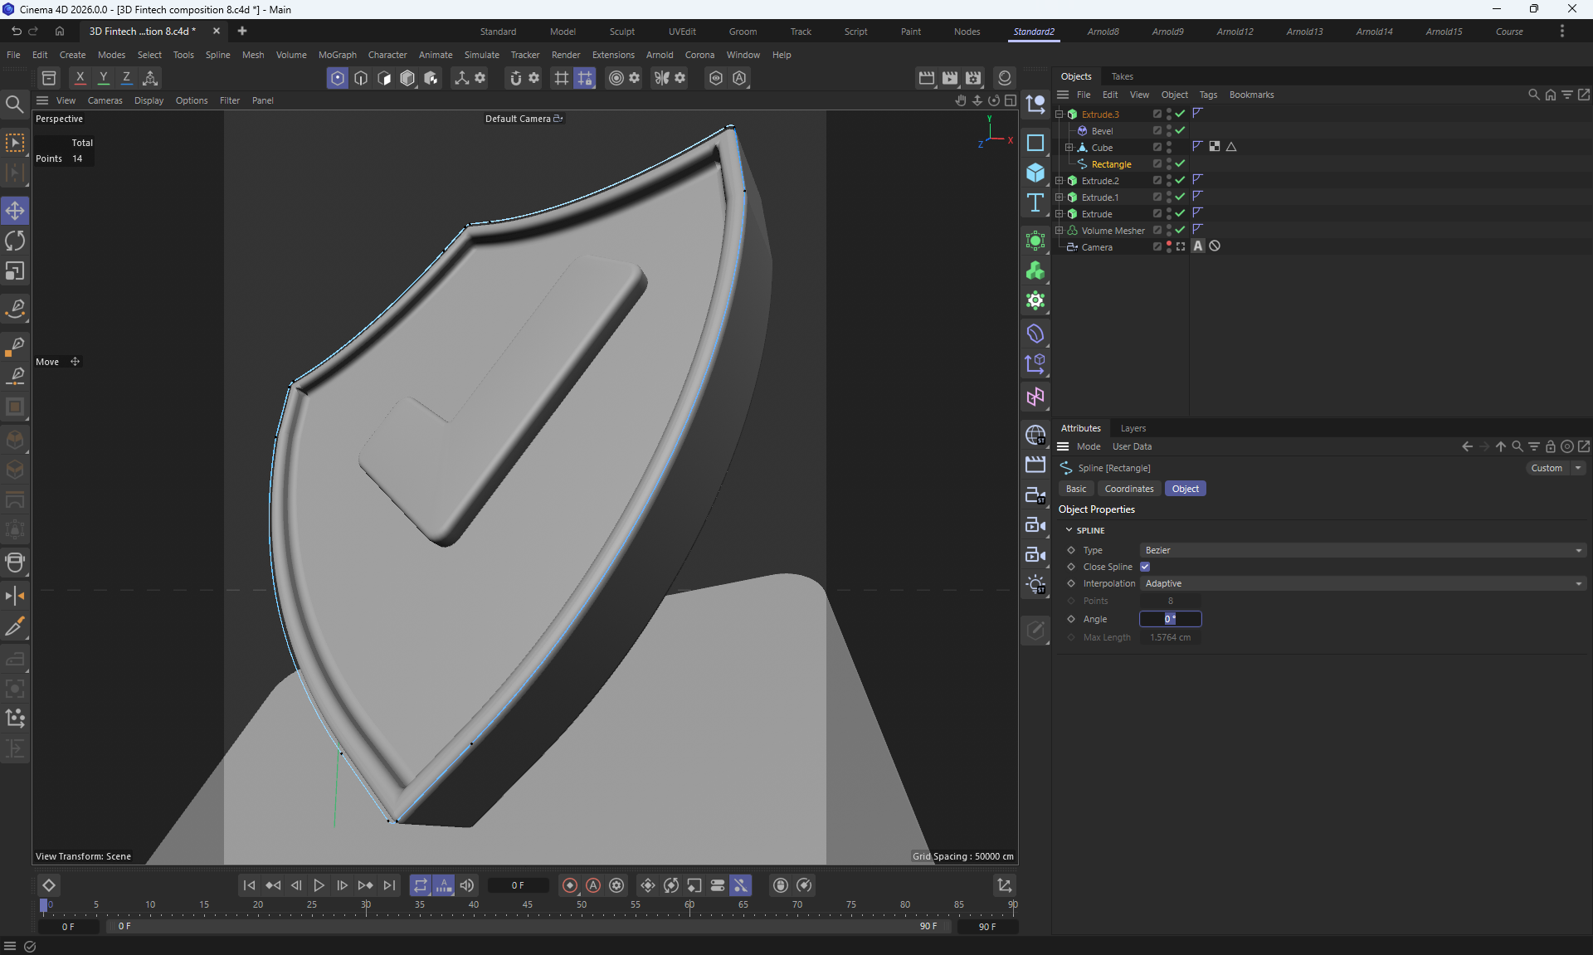
Task: Click frame 45 on the timeline ruler
Action: tap(528, 905)
